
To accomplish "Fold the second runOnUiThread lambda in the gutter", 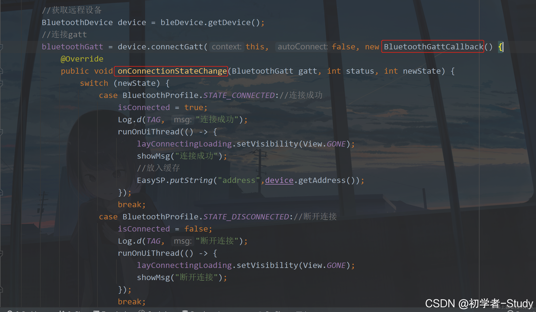I will [1, 253].
